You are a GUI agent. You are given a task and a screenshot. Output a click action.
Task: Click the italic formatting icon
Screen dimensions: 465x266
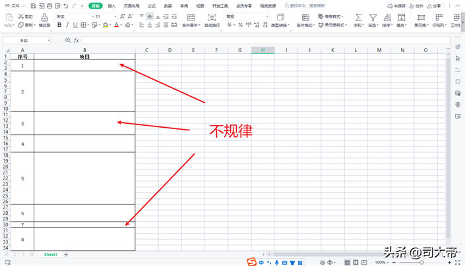click(67, 26)
